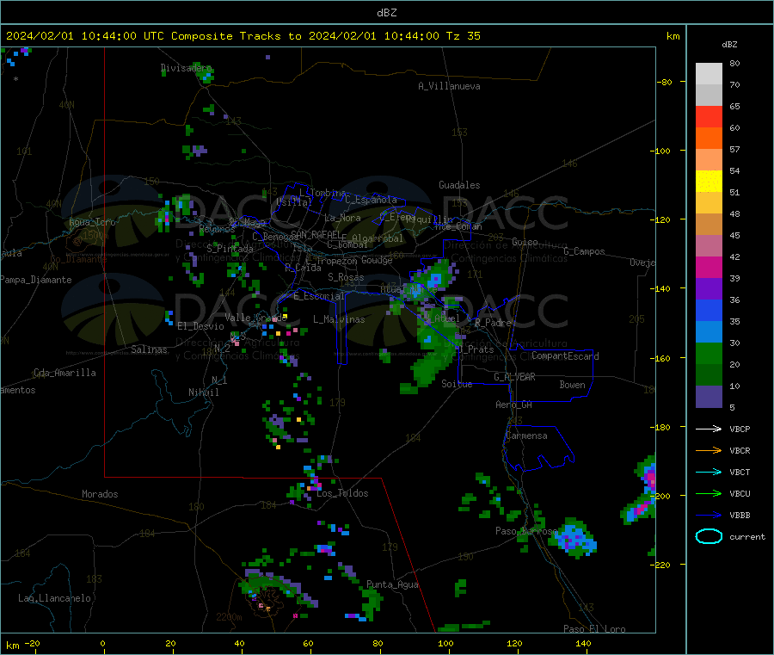Click the white VBCP arrow in legend
This screenshot has width=774, height=655.
pyautogui.click(x=709, y=429)
